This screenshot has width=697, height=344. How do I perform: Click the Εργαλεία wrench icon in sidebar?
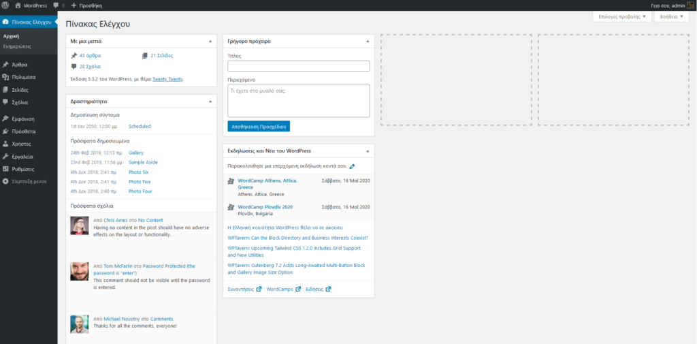pos(6,156)
